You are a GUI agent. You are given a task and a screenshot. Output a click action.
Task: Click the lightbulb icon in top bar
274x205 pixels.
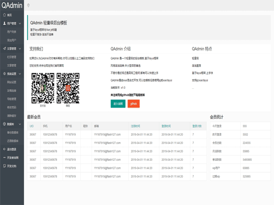(28, 5)
